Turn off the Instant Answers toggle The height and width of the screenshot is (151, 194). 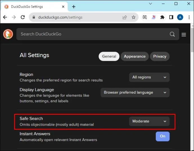pos(163,136)
